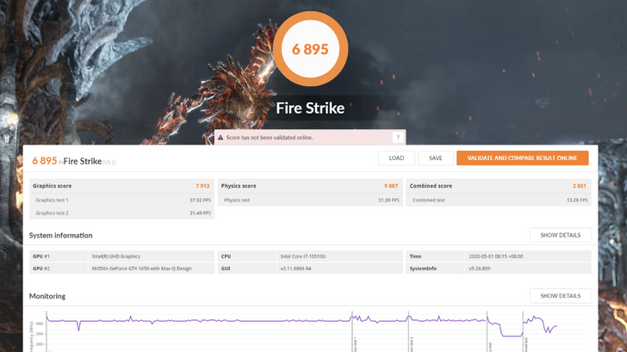Select GPU #2 NVIDIA GeForce GTX 1650 row

[x=121, y=268]
